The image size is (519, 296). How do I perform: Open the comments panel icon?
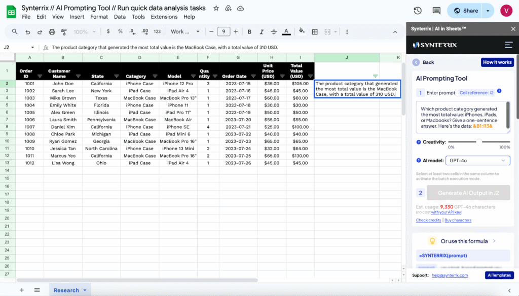(x=436, y=11)
